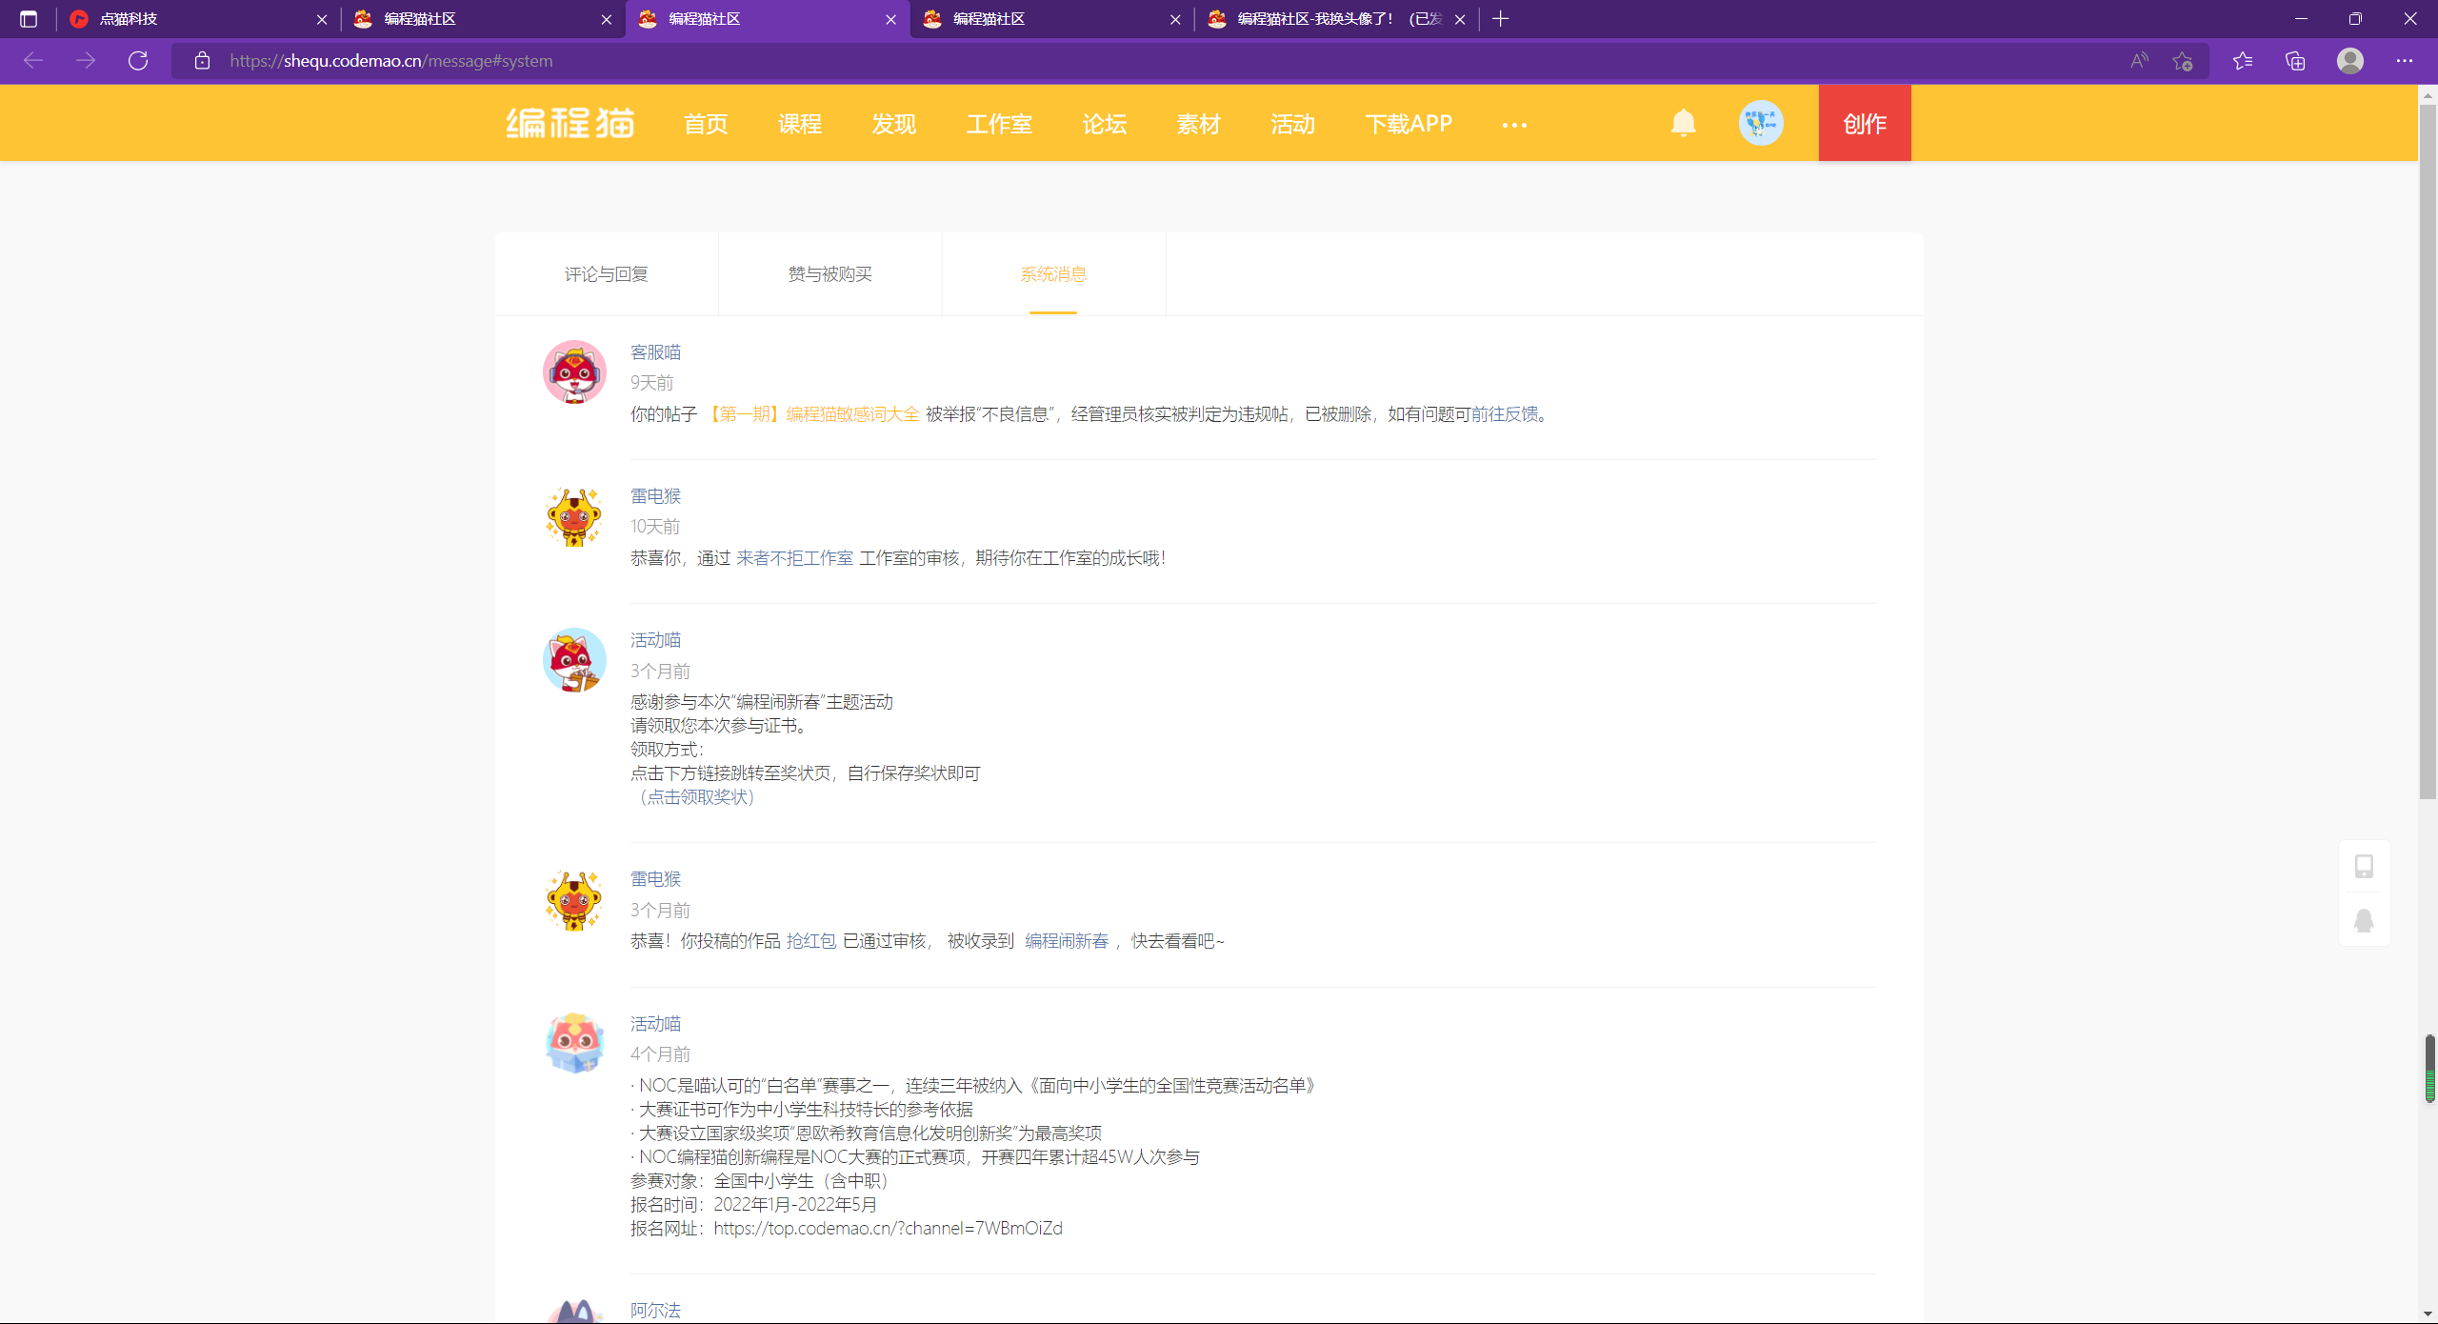Open 工作室 navigation item
Screen dimensions: 2438x1324
click(x=999, y=124)
